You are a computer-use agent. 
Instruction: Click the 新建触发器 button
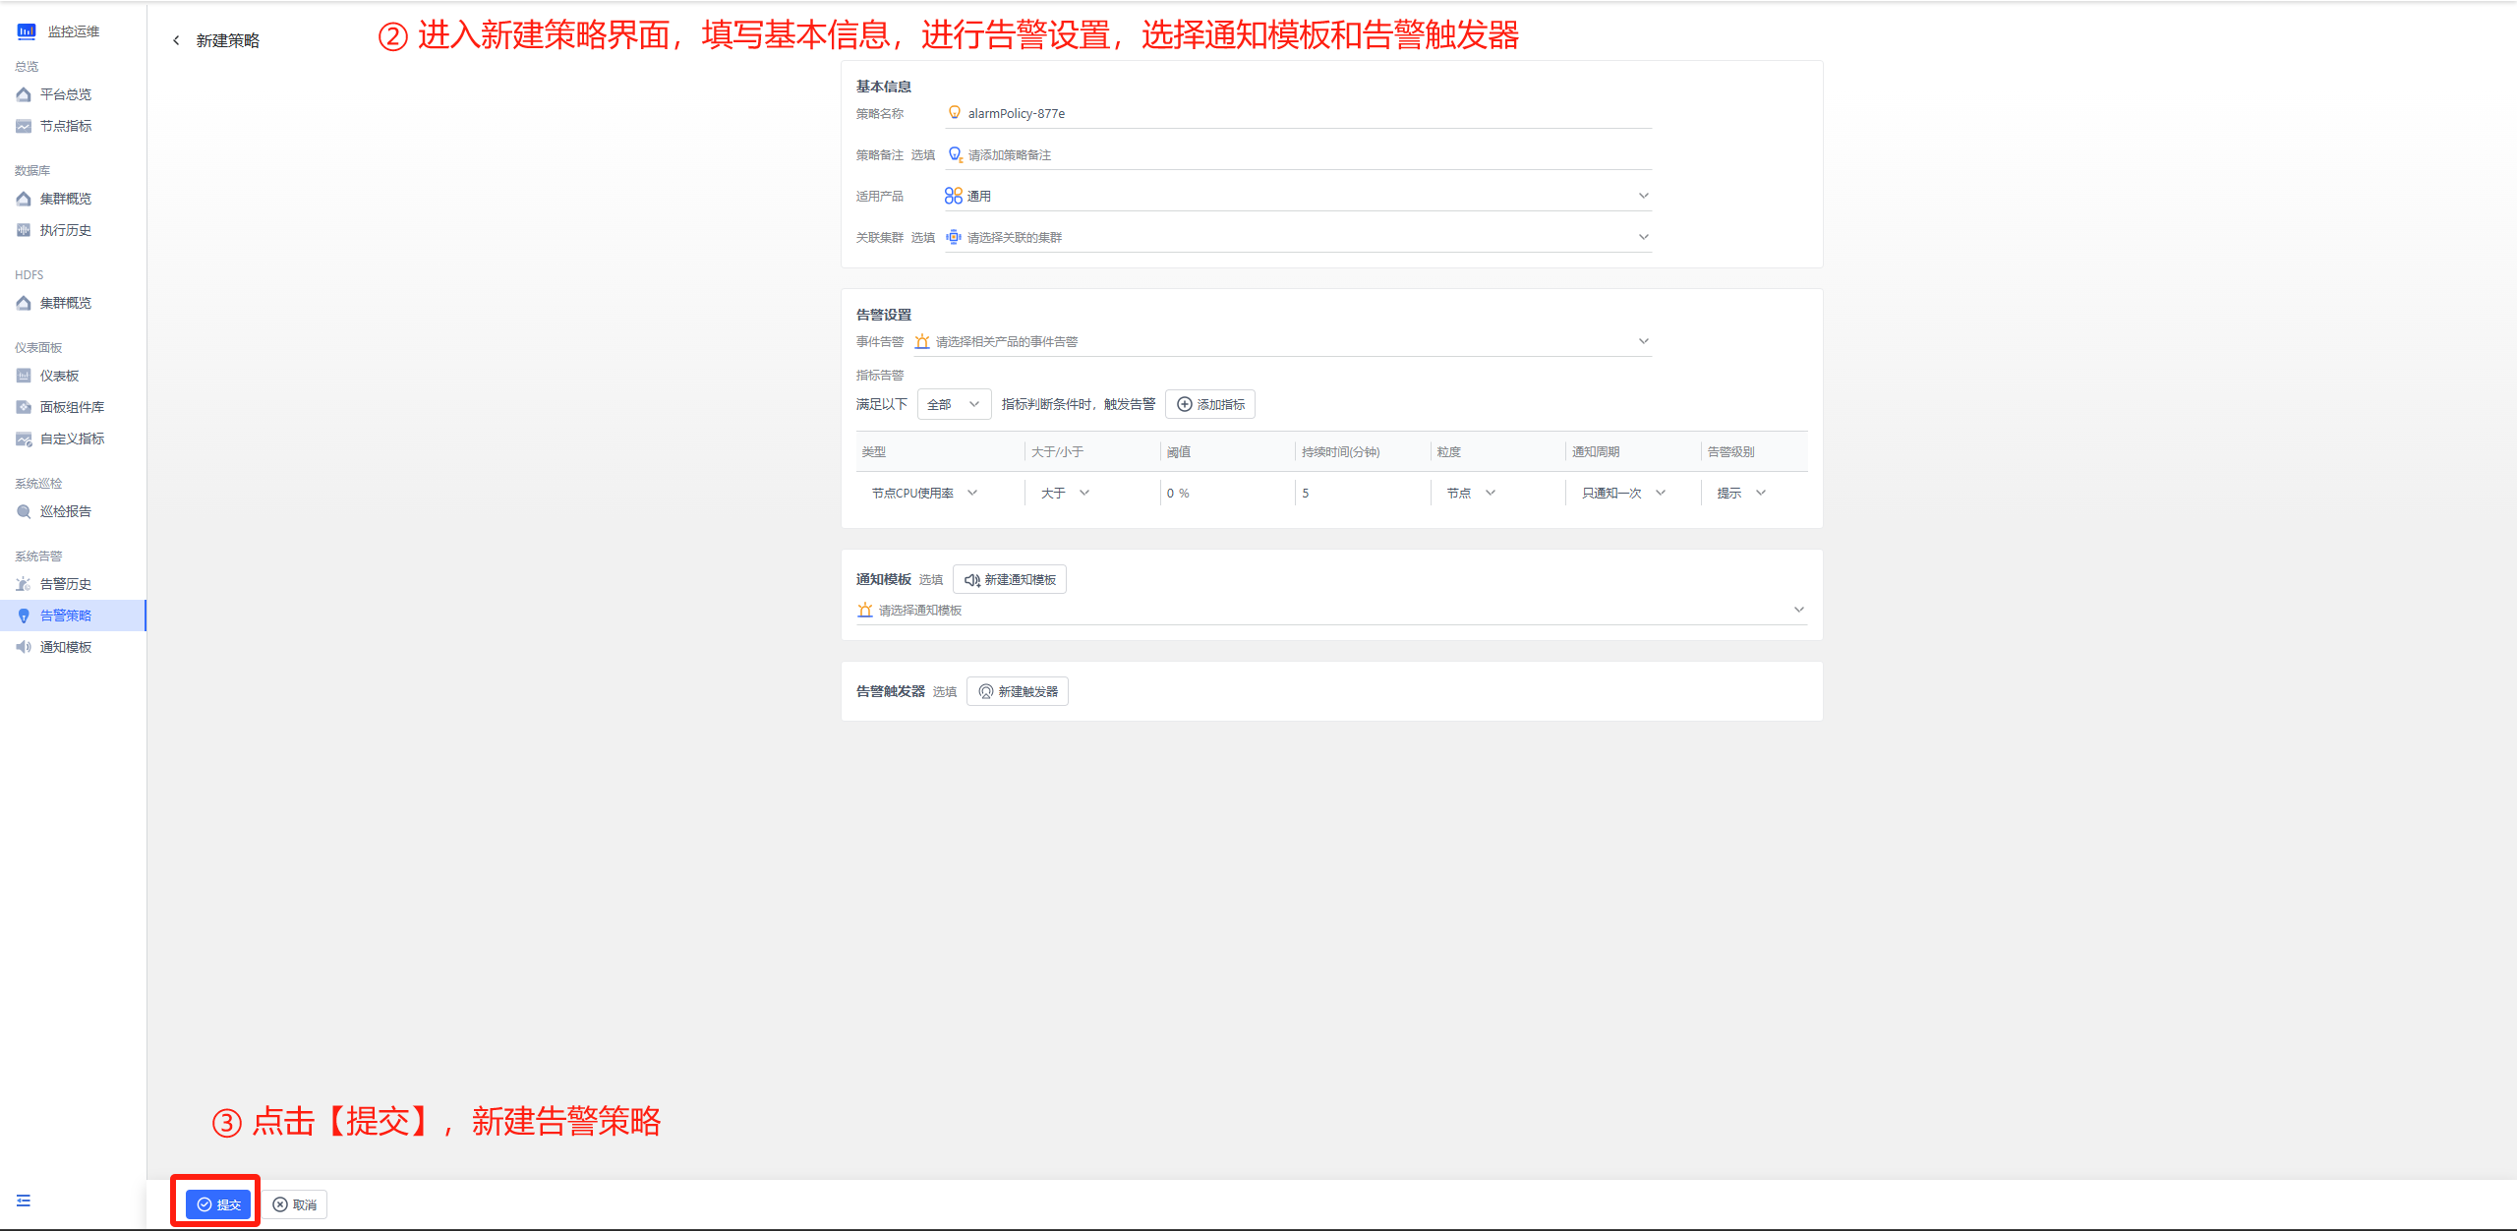tap(1018, 692)
